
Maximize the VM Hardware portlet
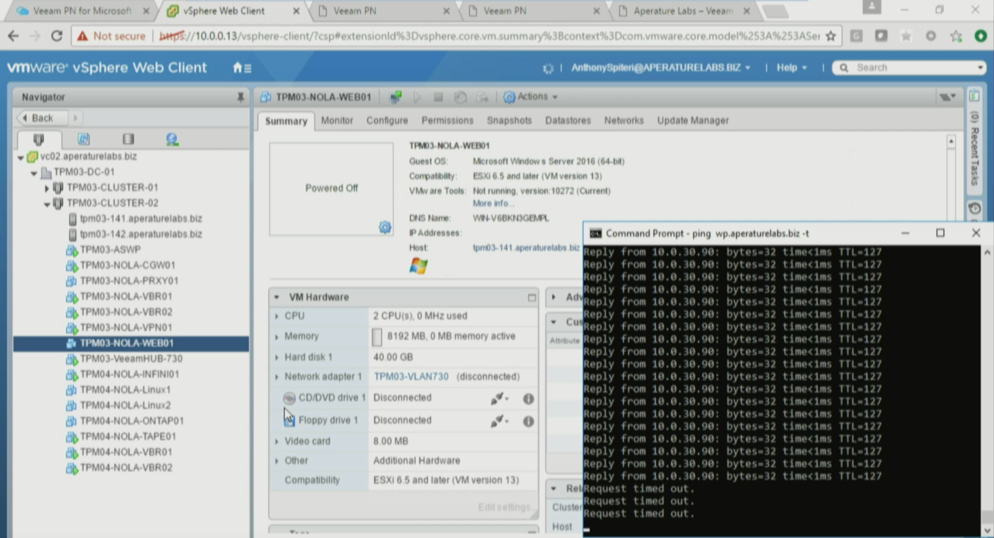click(532, 297)
